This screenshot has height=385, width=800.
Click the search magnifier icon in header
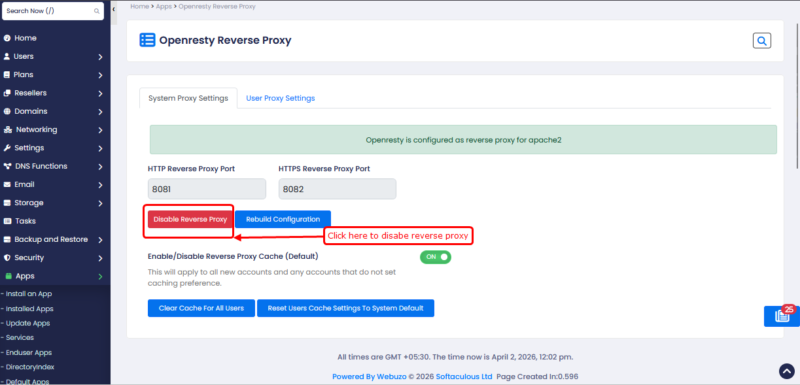tap(761, 41)
